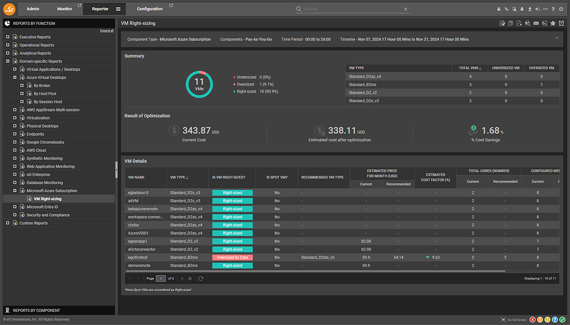Screen dimensions: 570x325
Task: Open the Configuration tab
Action: (x=150, y=9)
